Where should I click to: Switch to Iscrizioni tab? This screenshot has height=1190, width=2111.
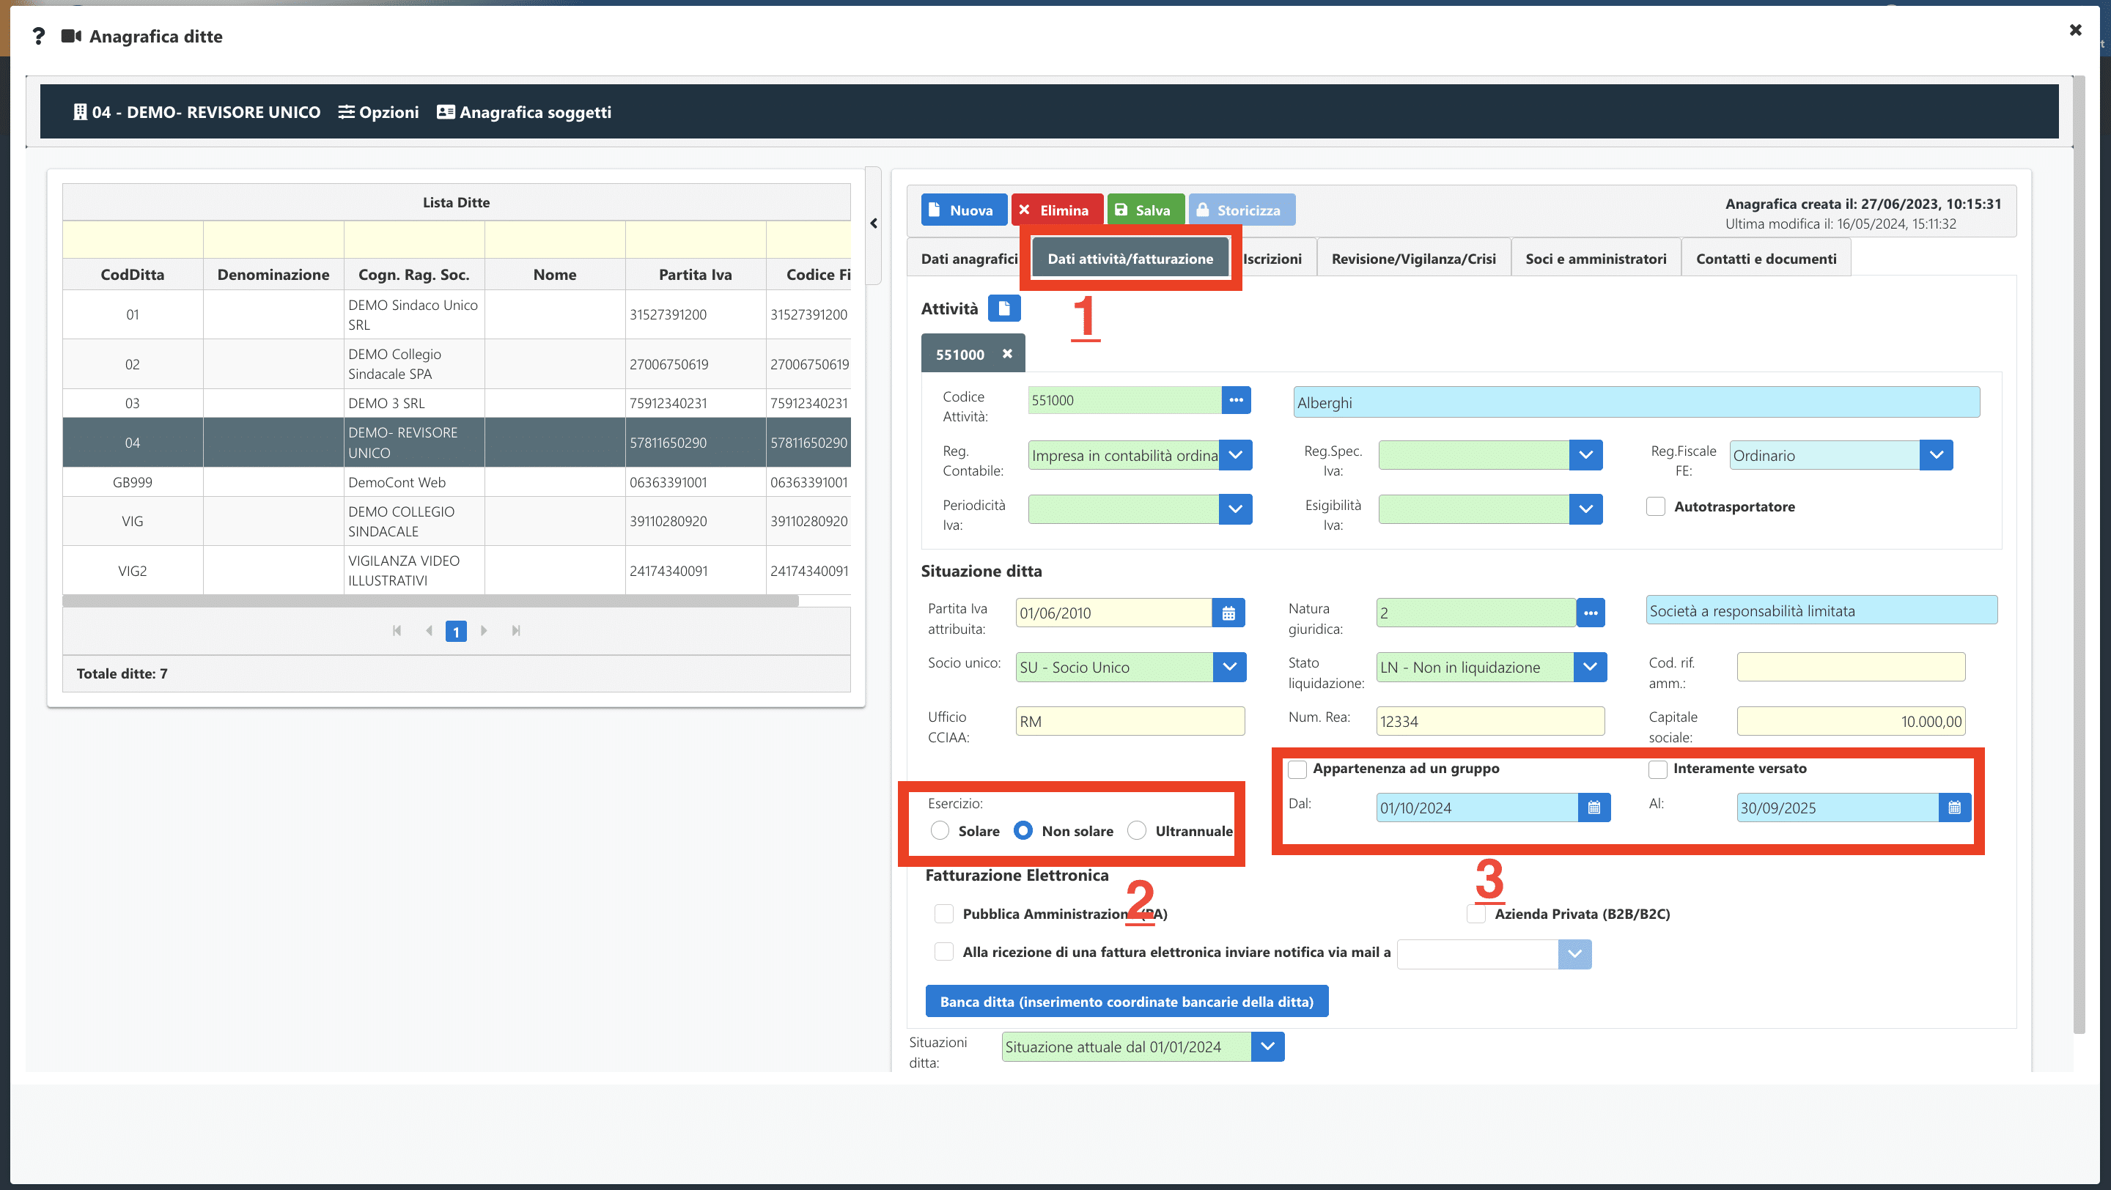[1272, 259]
